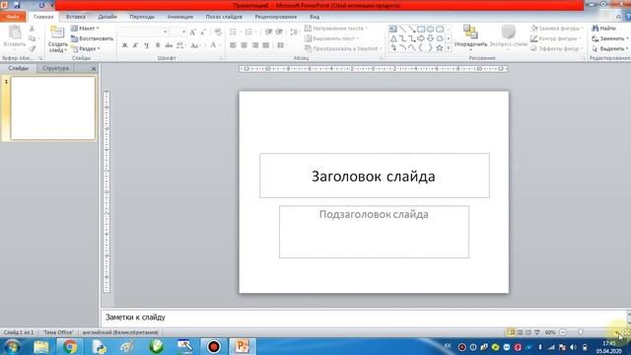
Task: Toggle justify text alignment
Action: tap(266, 45)
